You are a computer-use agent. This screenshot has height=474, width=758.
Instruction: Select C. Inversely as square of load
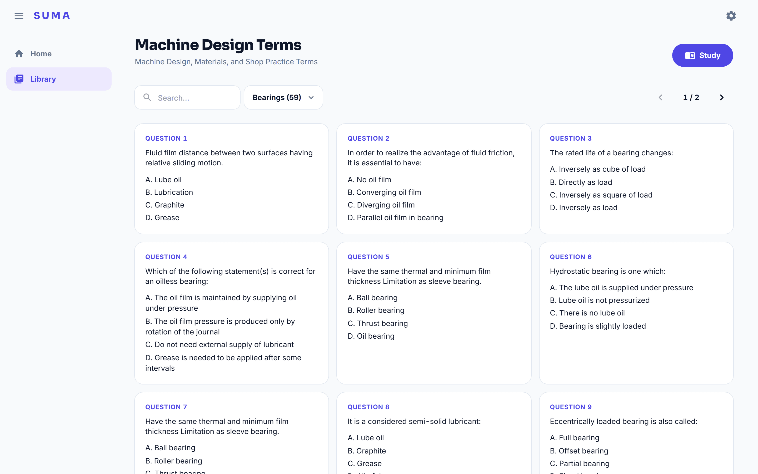601,195
